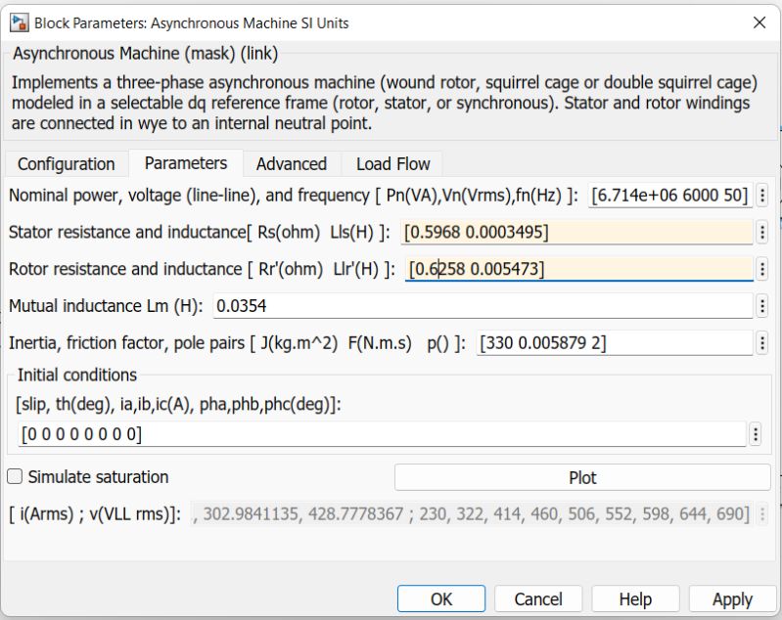Open options menu for Initial conditions field
782x620 pixels.
756,434
